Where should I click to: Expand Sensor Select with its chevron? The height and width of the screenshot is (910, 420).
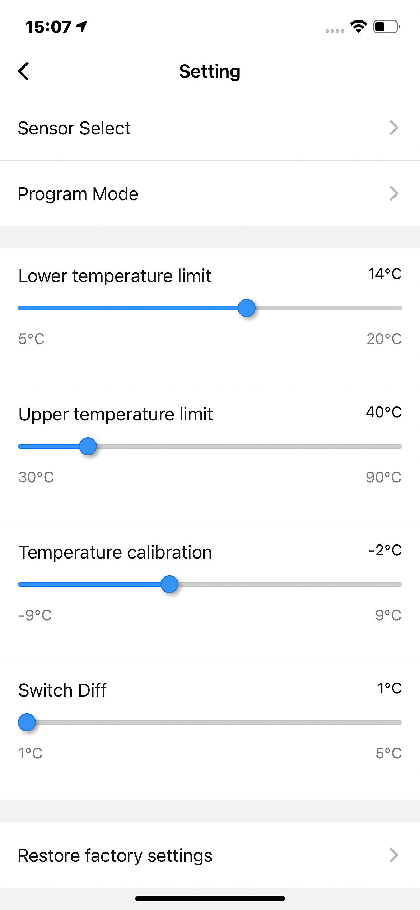(394, 128)
